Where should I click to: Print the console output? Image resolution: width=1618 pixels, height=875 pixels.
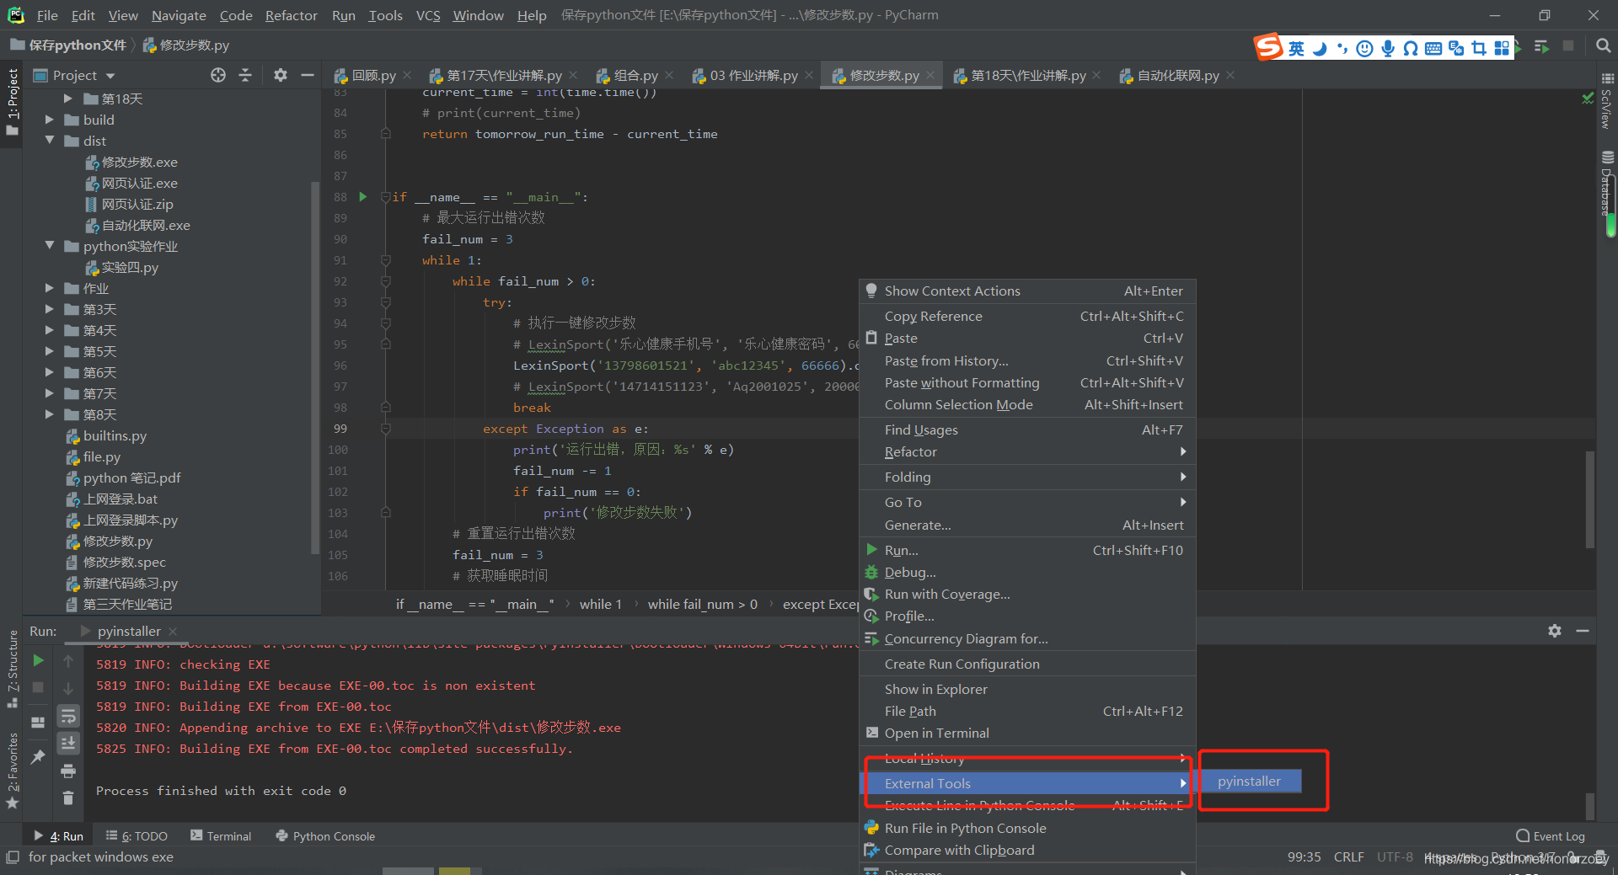68,771
